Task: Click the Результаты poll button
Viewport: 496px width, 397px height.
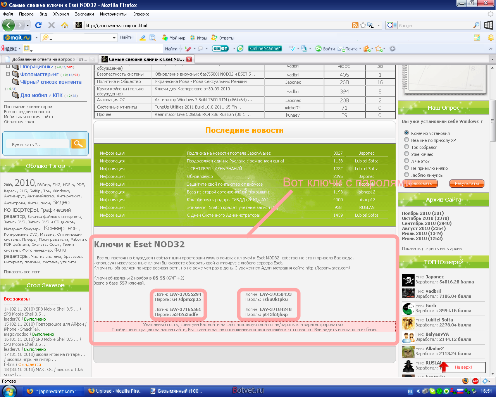Action: (467, 183)
